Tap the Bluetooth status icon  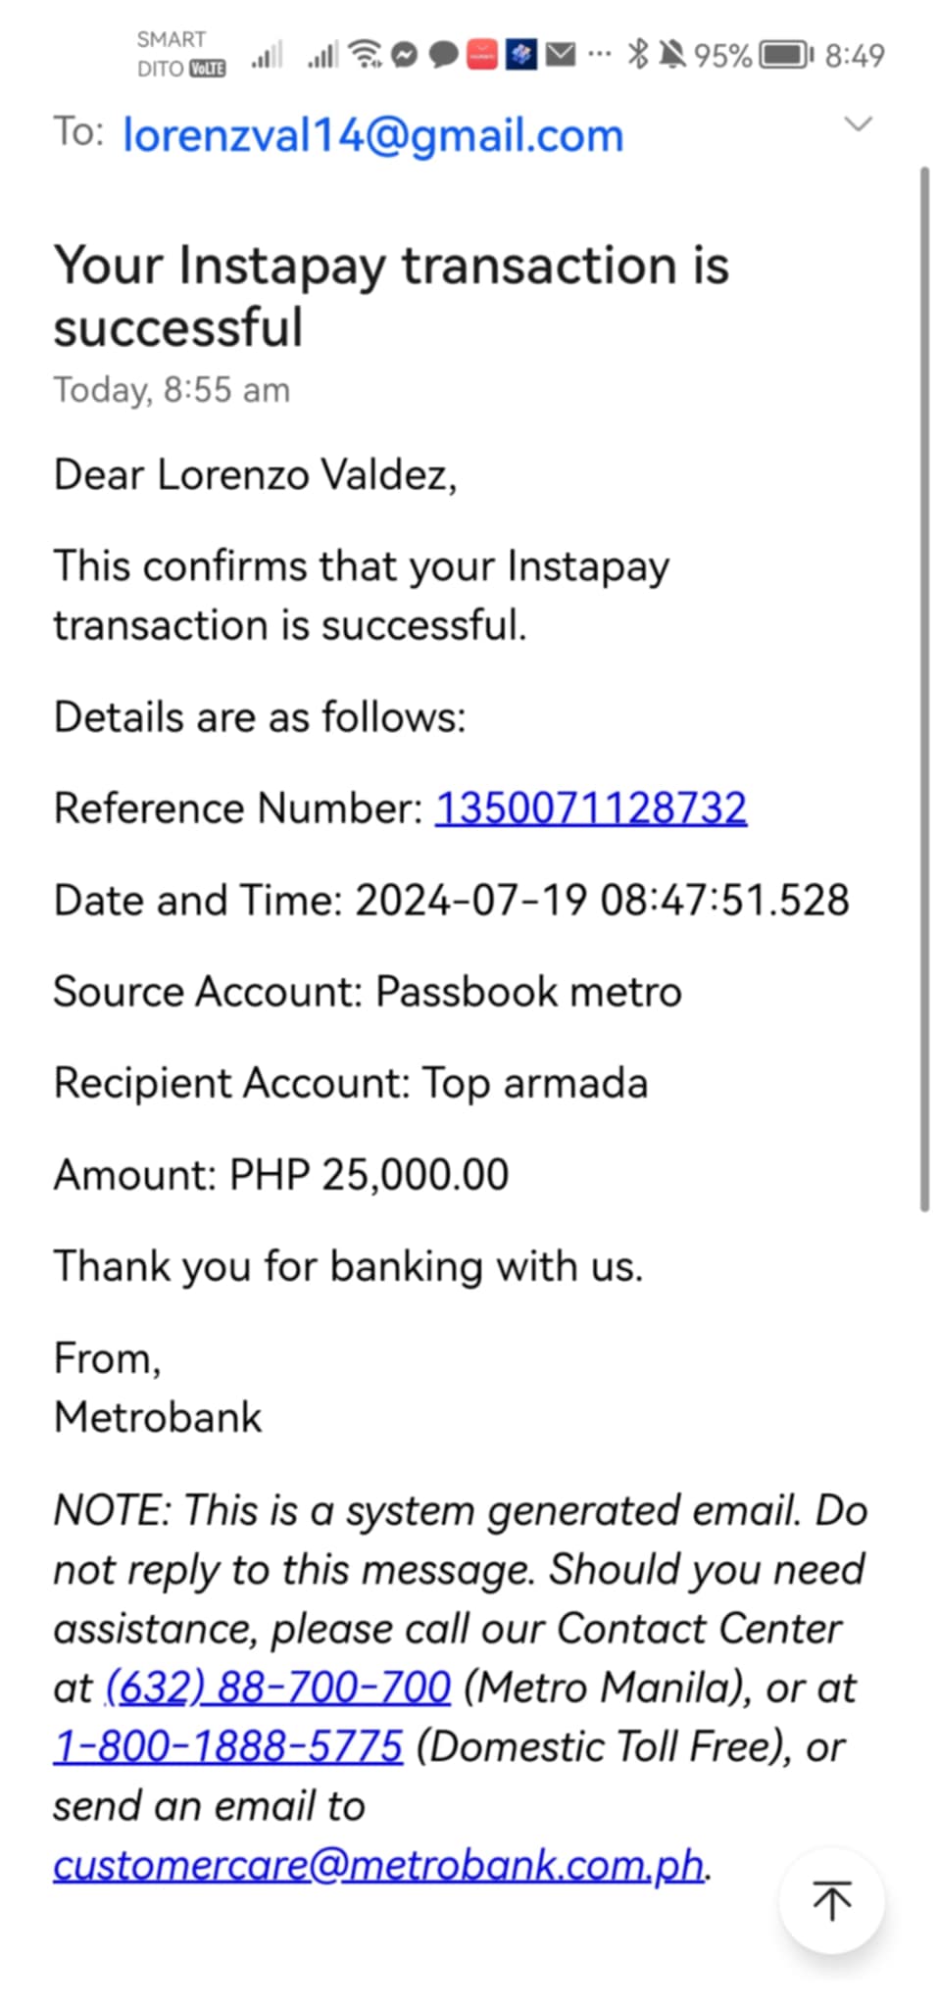coord(637,55)
